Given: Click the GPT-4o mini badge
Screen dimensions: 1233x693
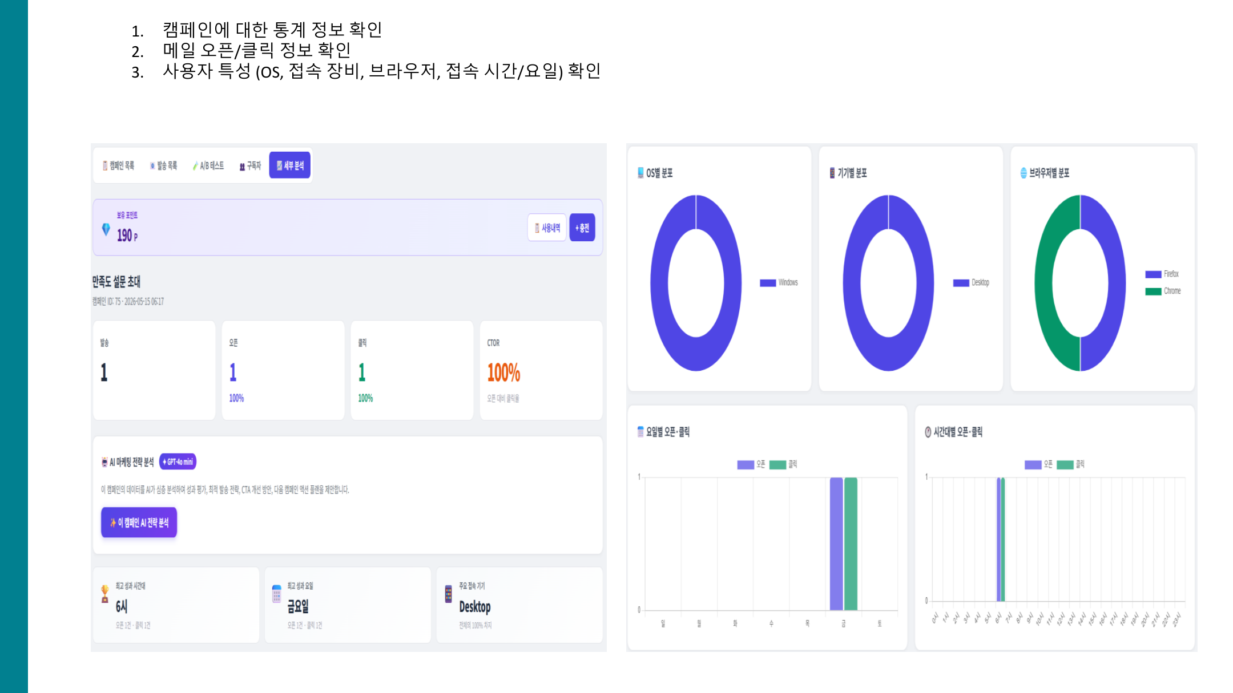Looking at the screenshot, I should pyautogui.click(x=178, y=461).
